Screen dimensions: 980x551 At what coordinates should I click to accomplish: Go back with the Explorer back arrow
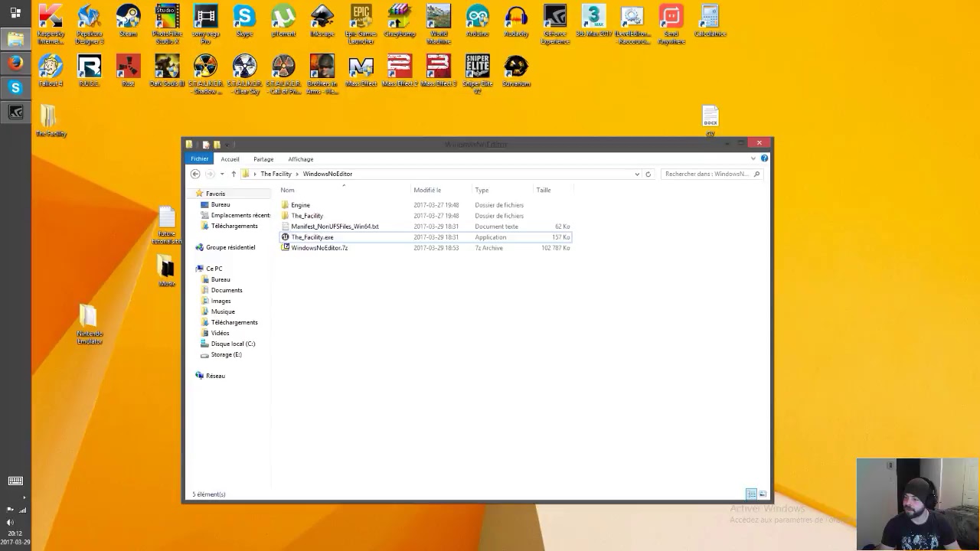pos(195,174)
